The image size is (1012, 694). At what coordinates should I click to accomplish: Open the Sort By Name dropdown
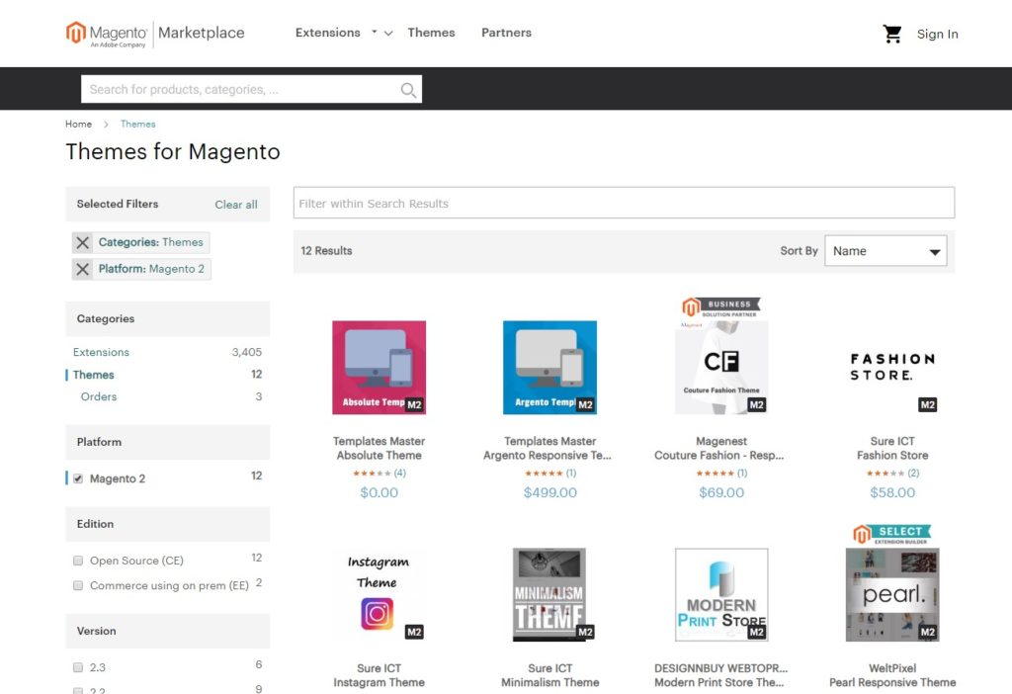(x=885, y=251)
